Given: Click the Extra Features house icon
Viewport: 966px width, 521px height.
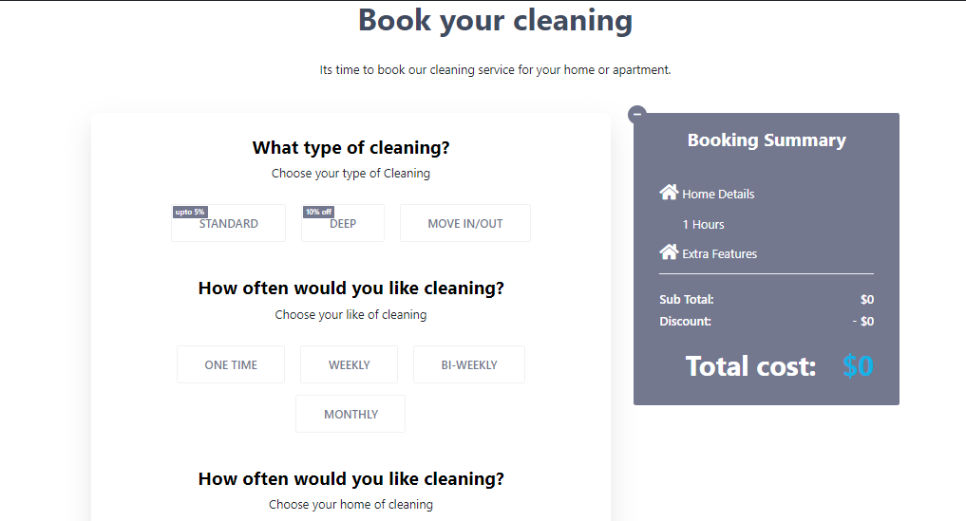Looking at the screenshot, I should coord(669,251).
